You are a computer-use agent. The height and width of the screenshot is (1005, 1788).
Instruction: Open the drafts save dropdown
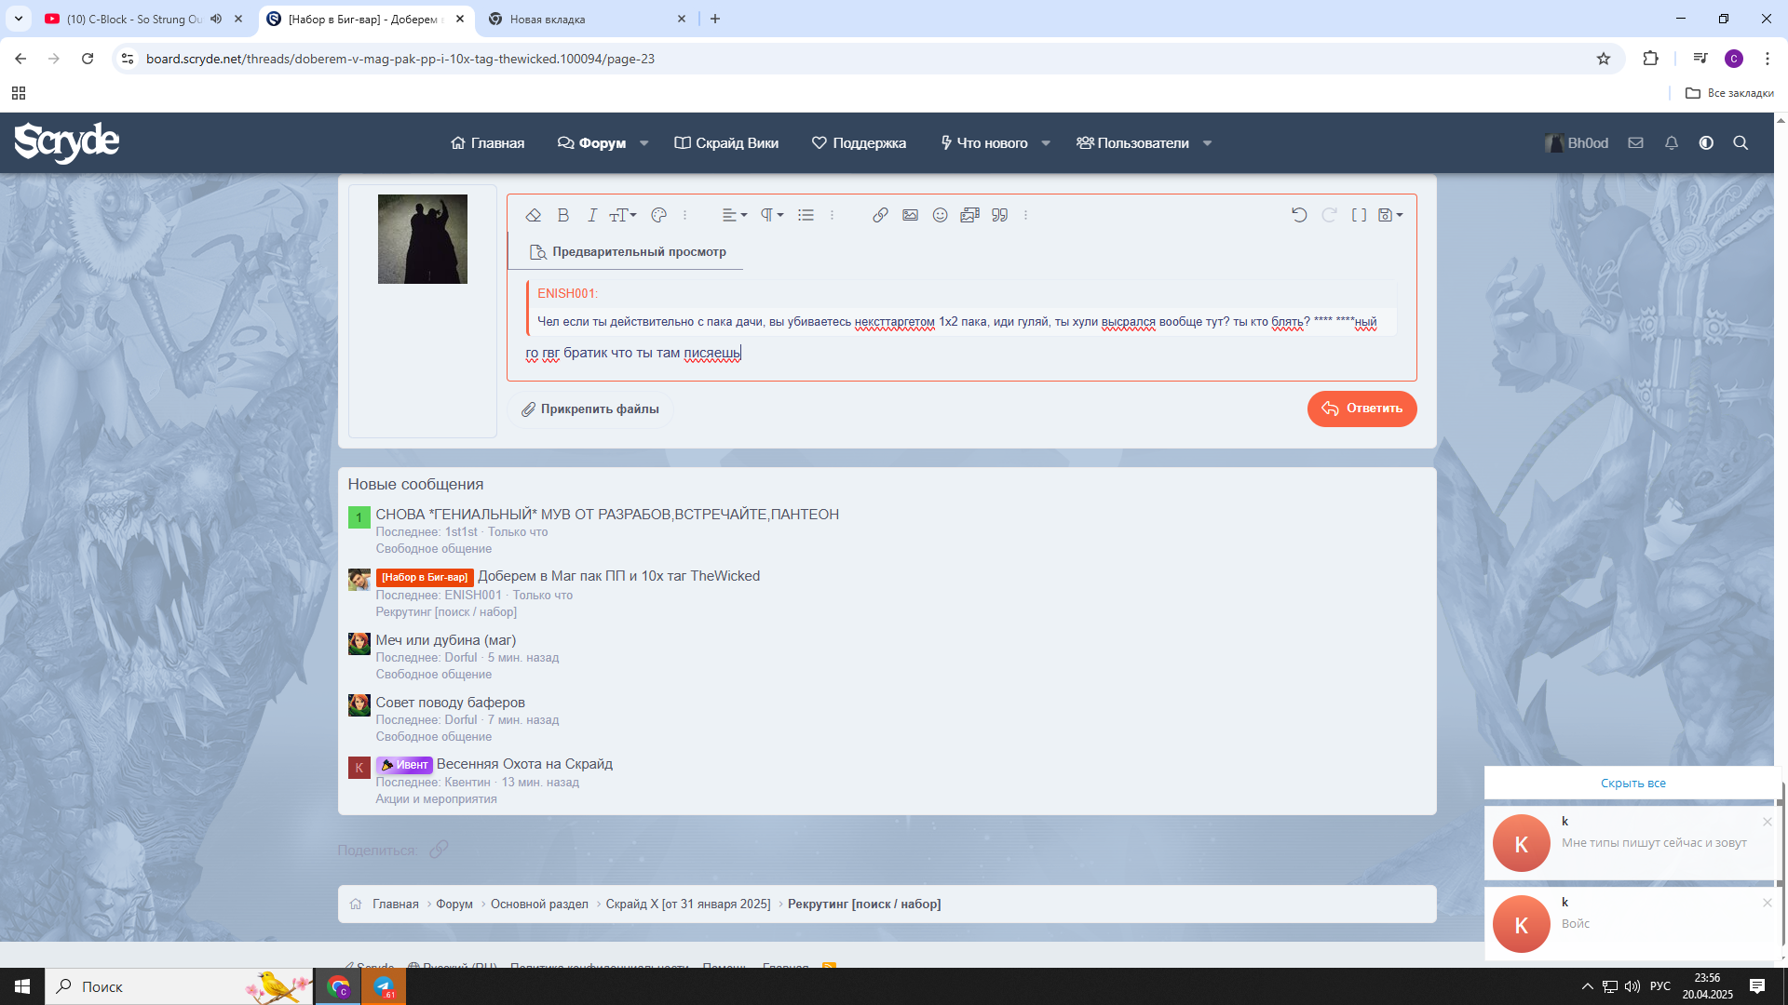point(1389,215)
